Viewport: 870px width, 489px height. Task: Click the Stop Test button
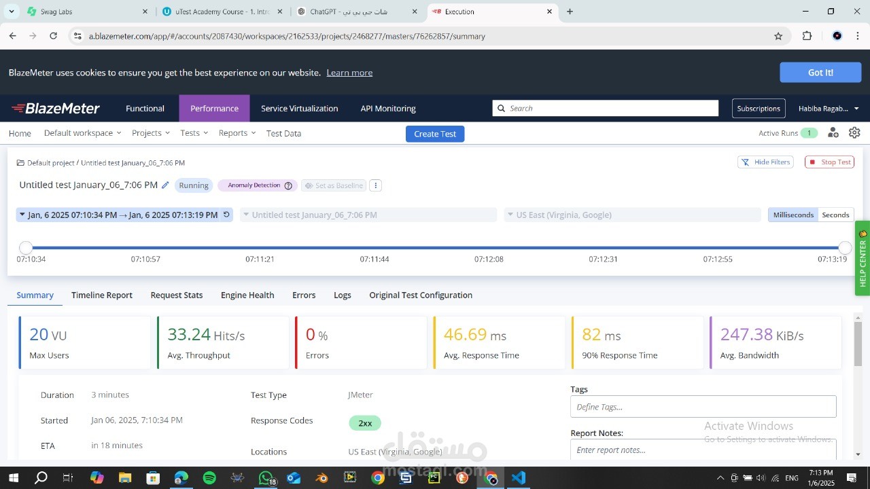point(829,162)
